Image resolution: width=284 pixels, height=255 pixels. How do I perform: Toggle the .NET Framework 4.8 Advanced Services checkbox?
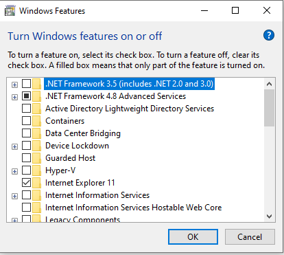pyautogui.click(x=26, y=96)
